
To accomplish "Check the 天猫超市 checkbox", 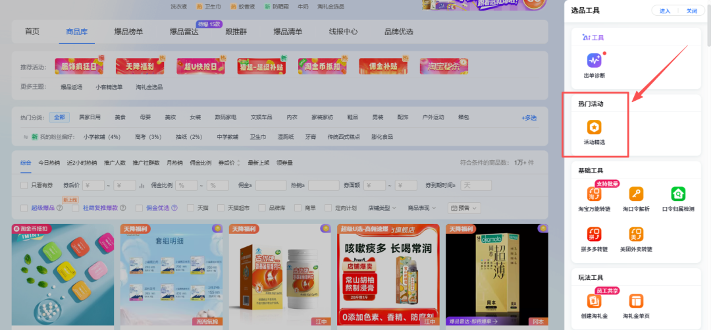I will tap(221, 208).
